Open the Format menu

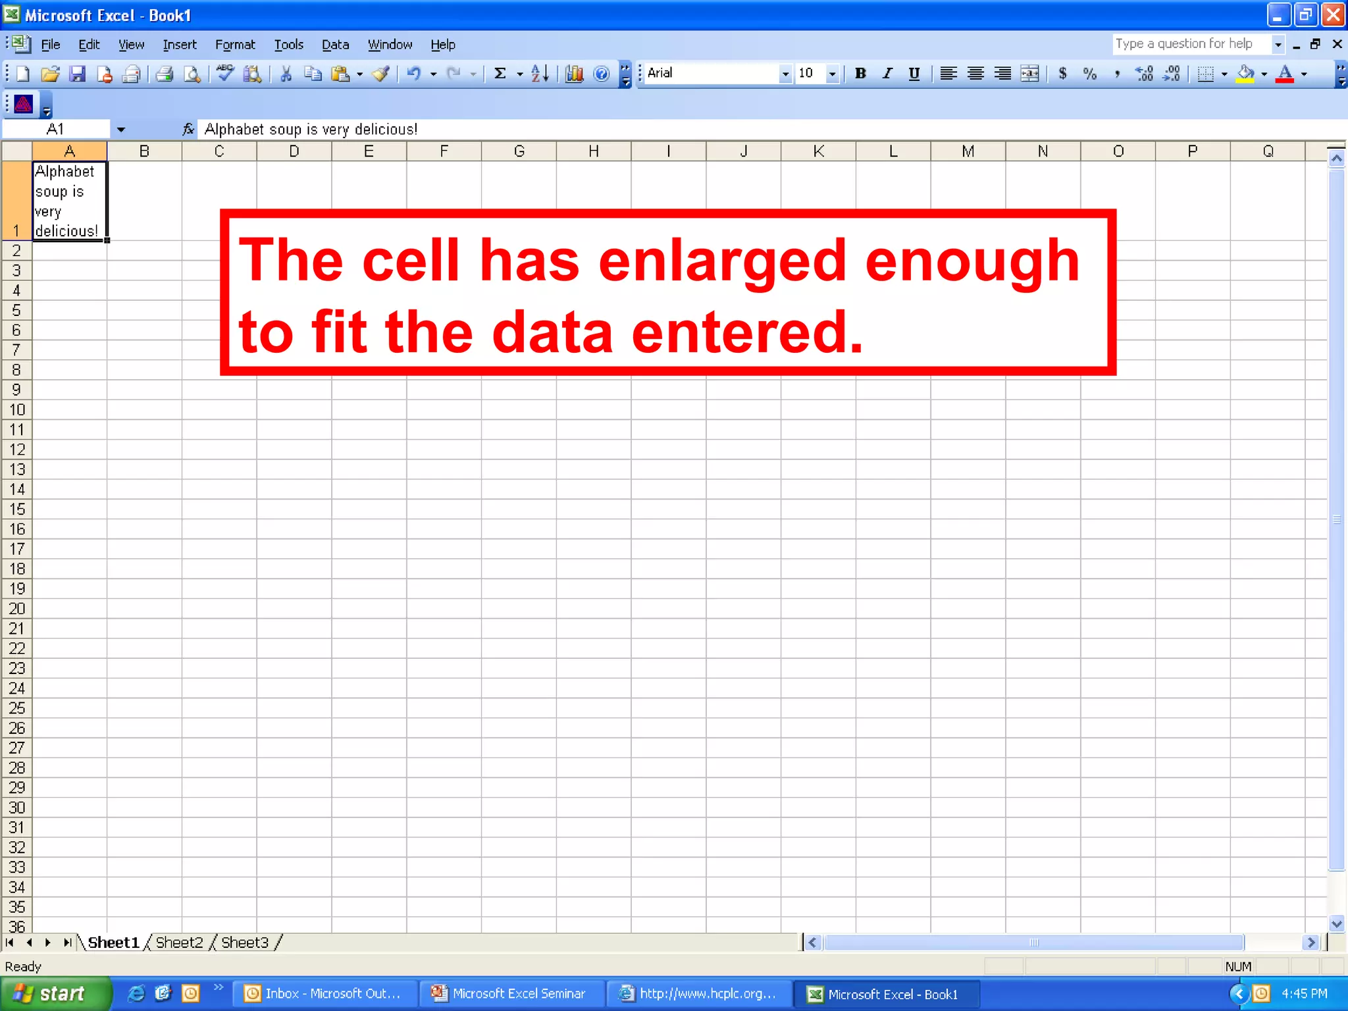[x=235, y=45]
